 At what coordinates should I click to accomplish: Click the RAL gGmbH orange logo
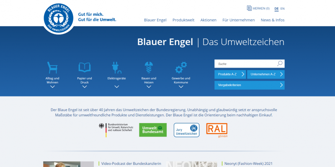(217, 130)
